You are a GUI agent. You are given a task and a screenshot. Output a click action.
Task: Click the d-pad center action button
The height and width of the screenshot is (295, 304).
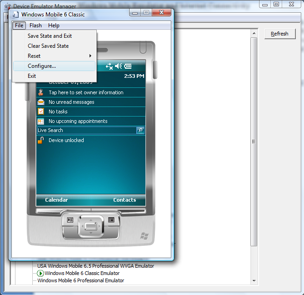(x=91, y=226)
